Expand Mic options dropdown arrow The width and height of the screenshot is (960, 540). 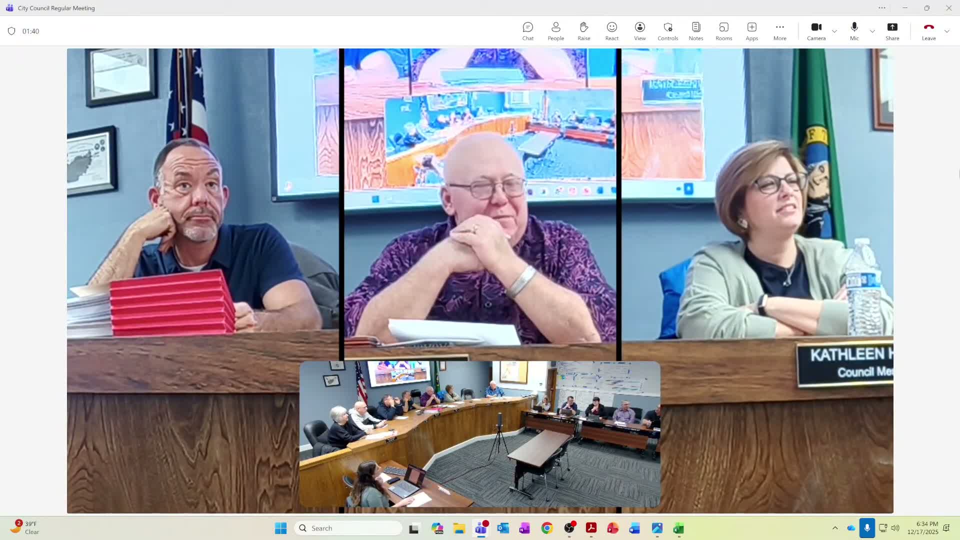(872, 31)
